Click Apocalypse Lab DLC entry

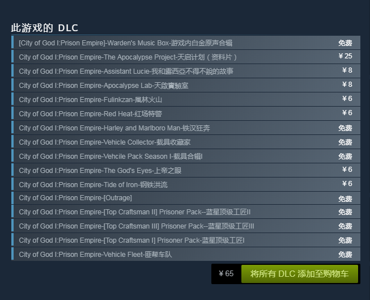[104, 86]
